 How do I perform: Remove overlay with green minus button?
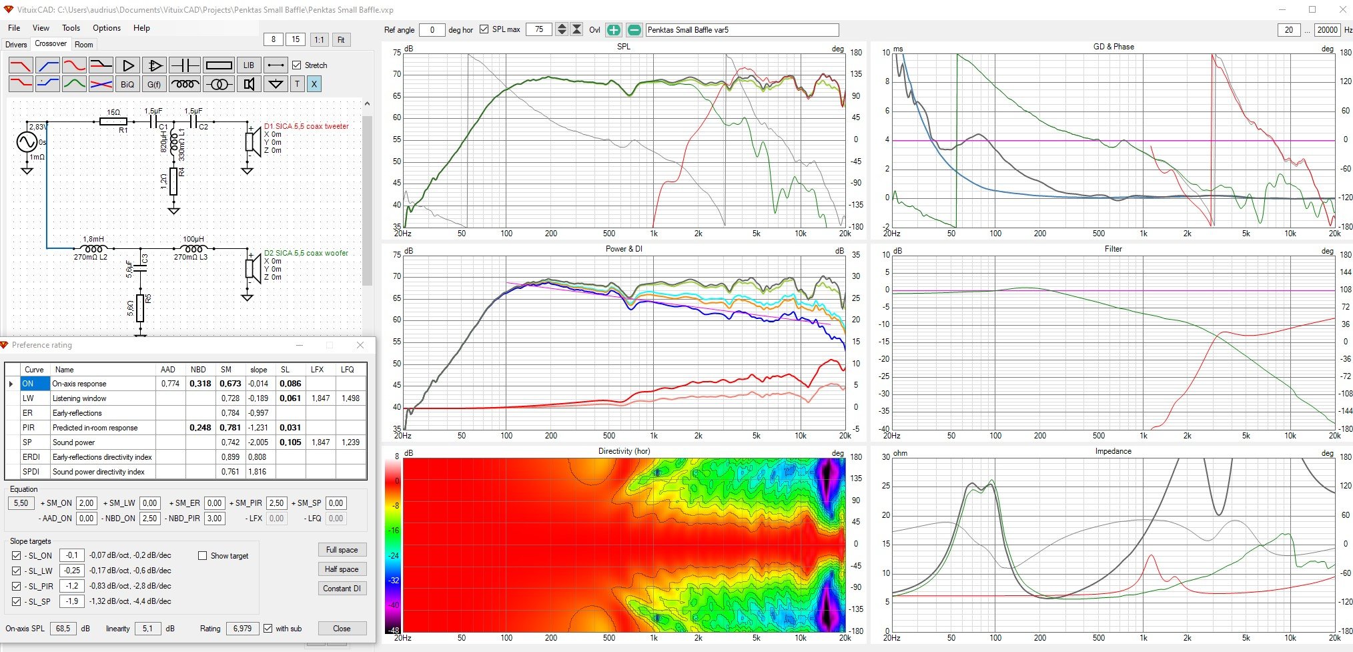(x=634, y=30)
